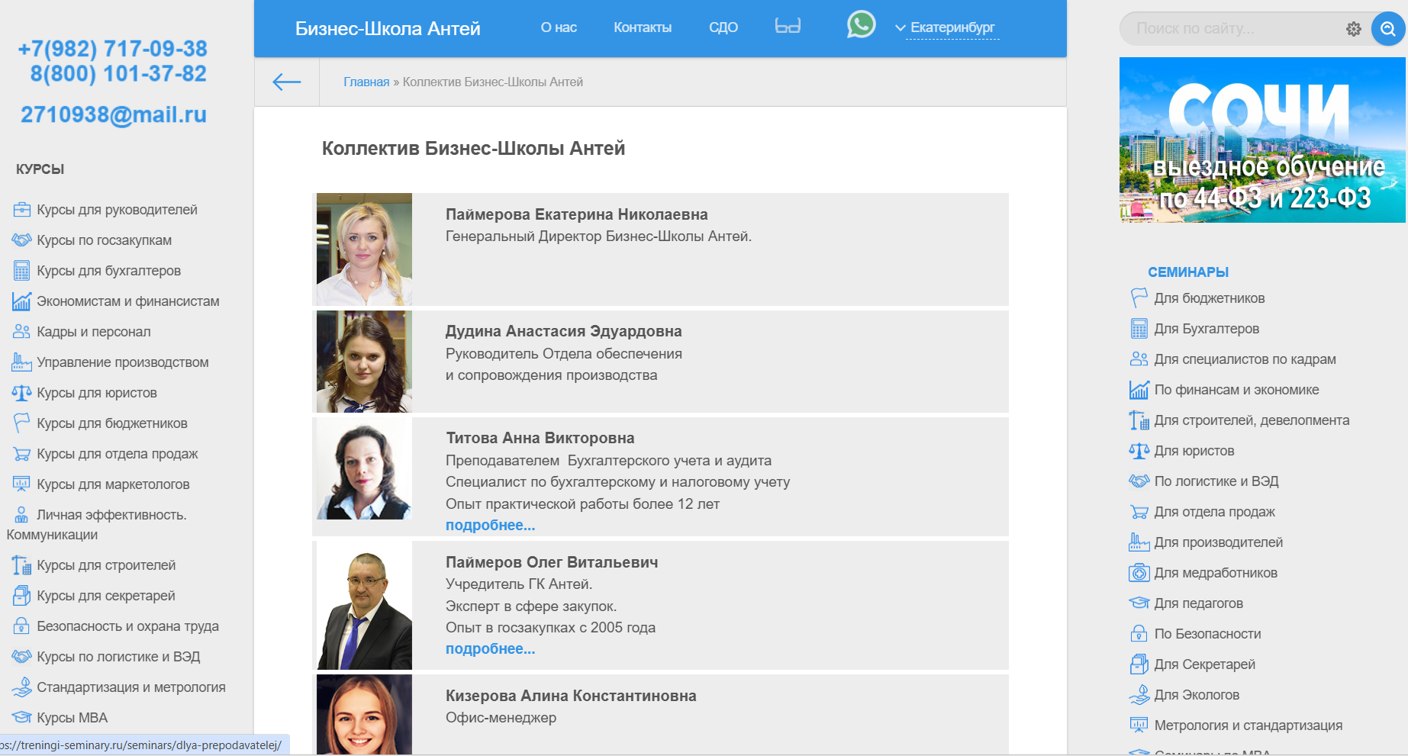Expand the Екатеринбург city dropdown

(946, 28)
